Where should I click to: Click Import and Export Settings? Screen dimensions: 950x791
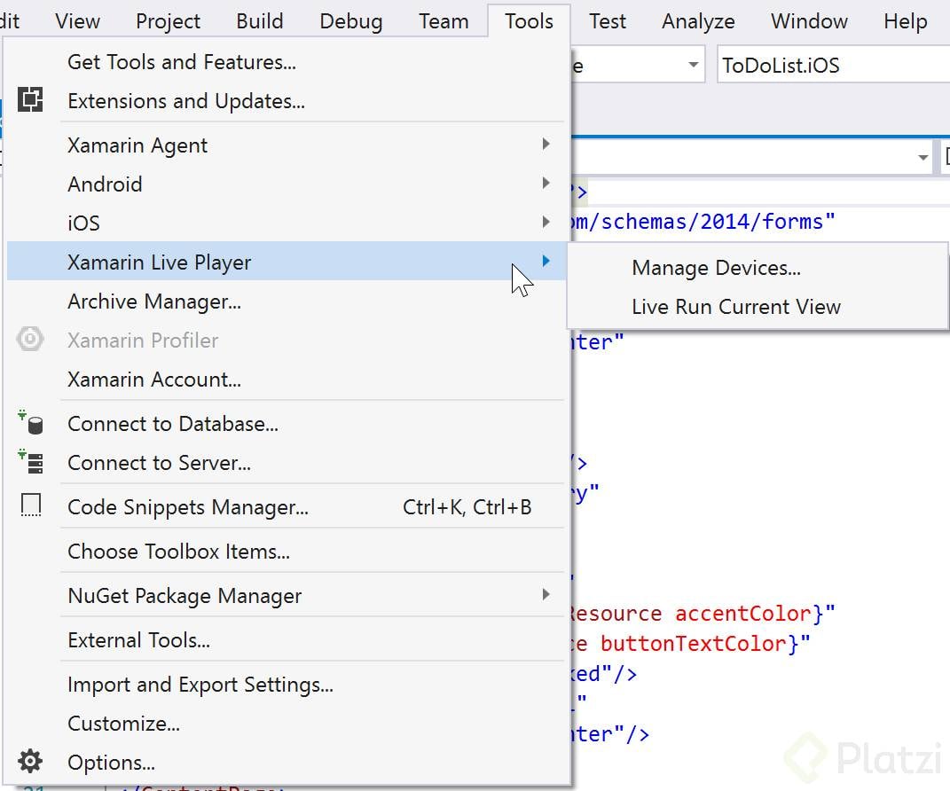coord(200,685)
